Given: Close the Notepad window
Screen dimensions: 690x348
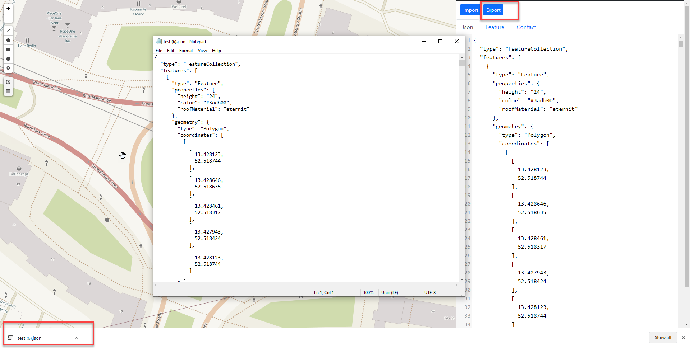Looking at the screenshot, I should pos(457,41).
